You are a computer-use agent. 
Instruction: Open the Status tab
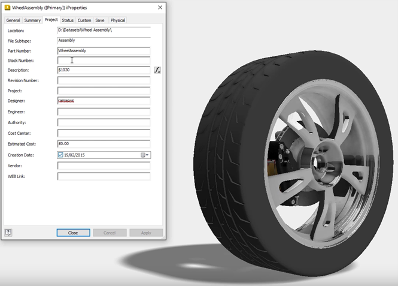68,20
